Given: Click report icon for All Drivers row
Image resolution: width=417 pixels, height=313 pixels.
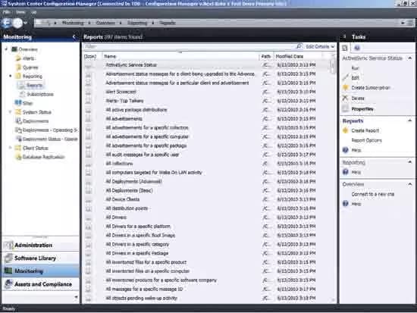Looking at the screenshot, I should [x=89, y=218].
